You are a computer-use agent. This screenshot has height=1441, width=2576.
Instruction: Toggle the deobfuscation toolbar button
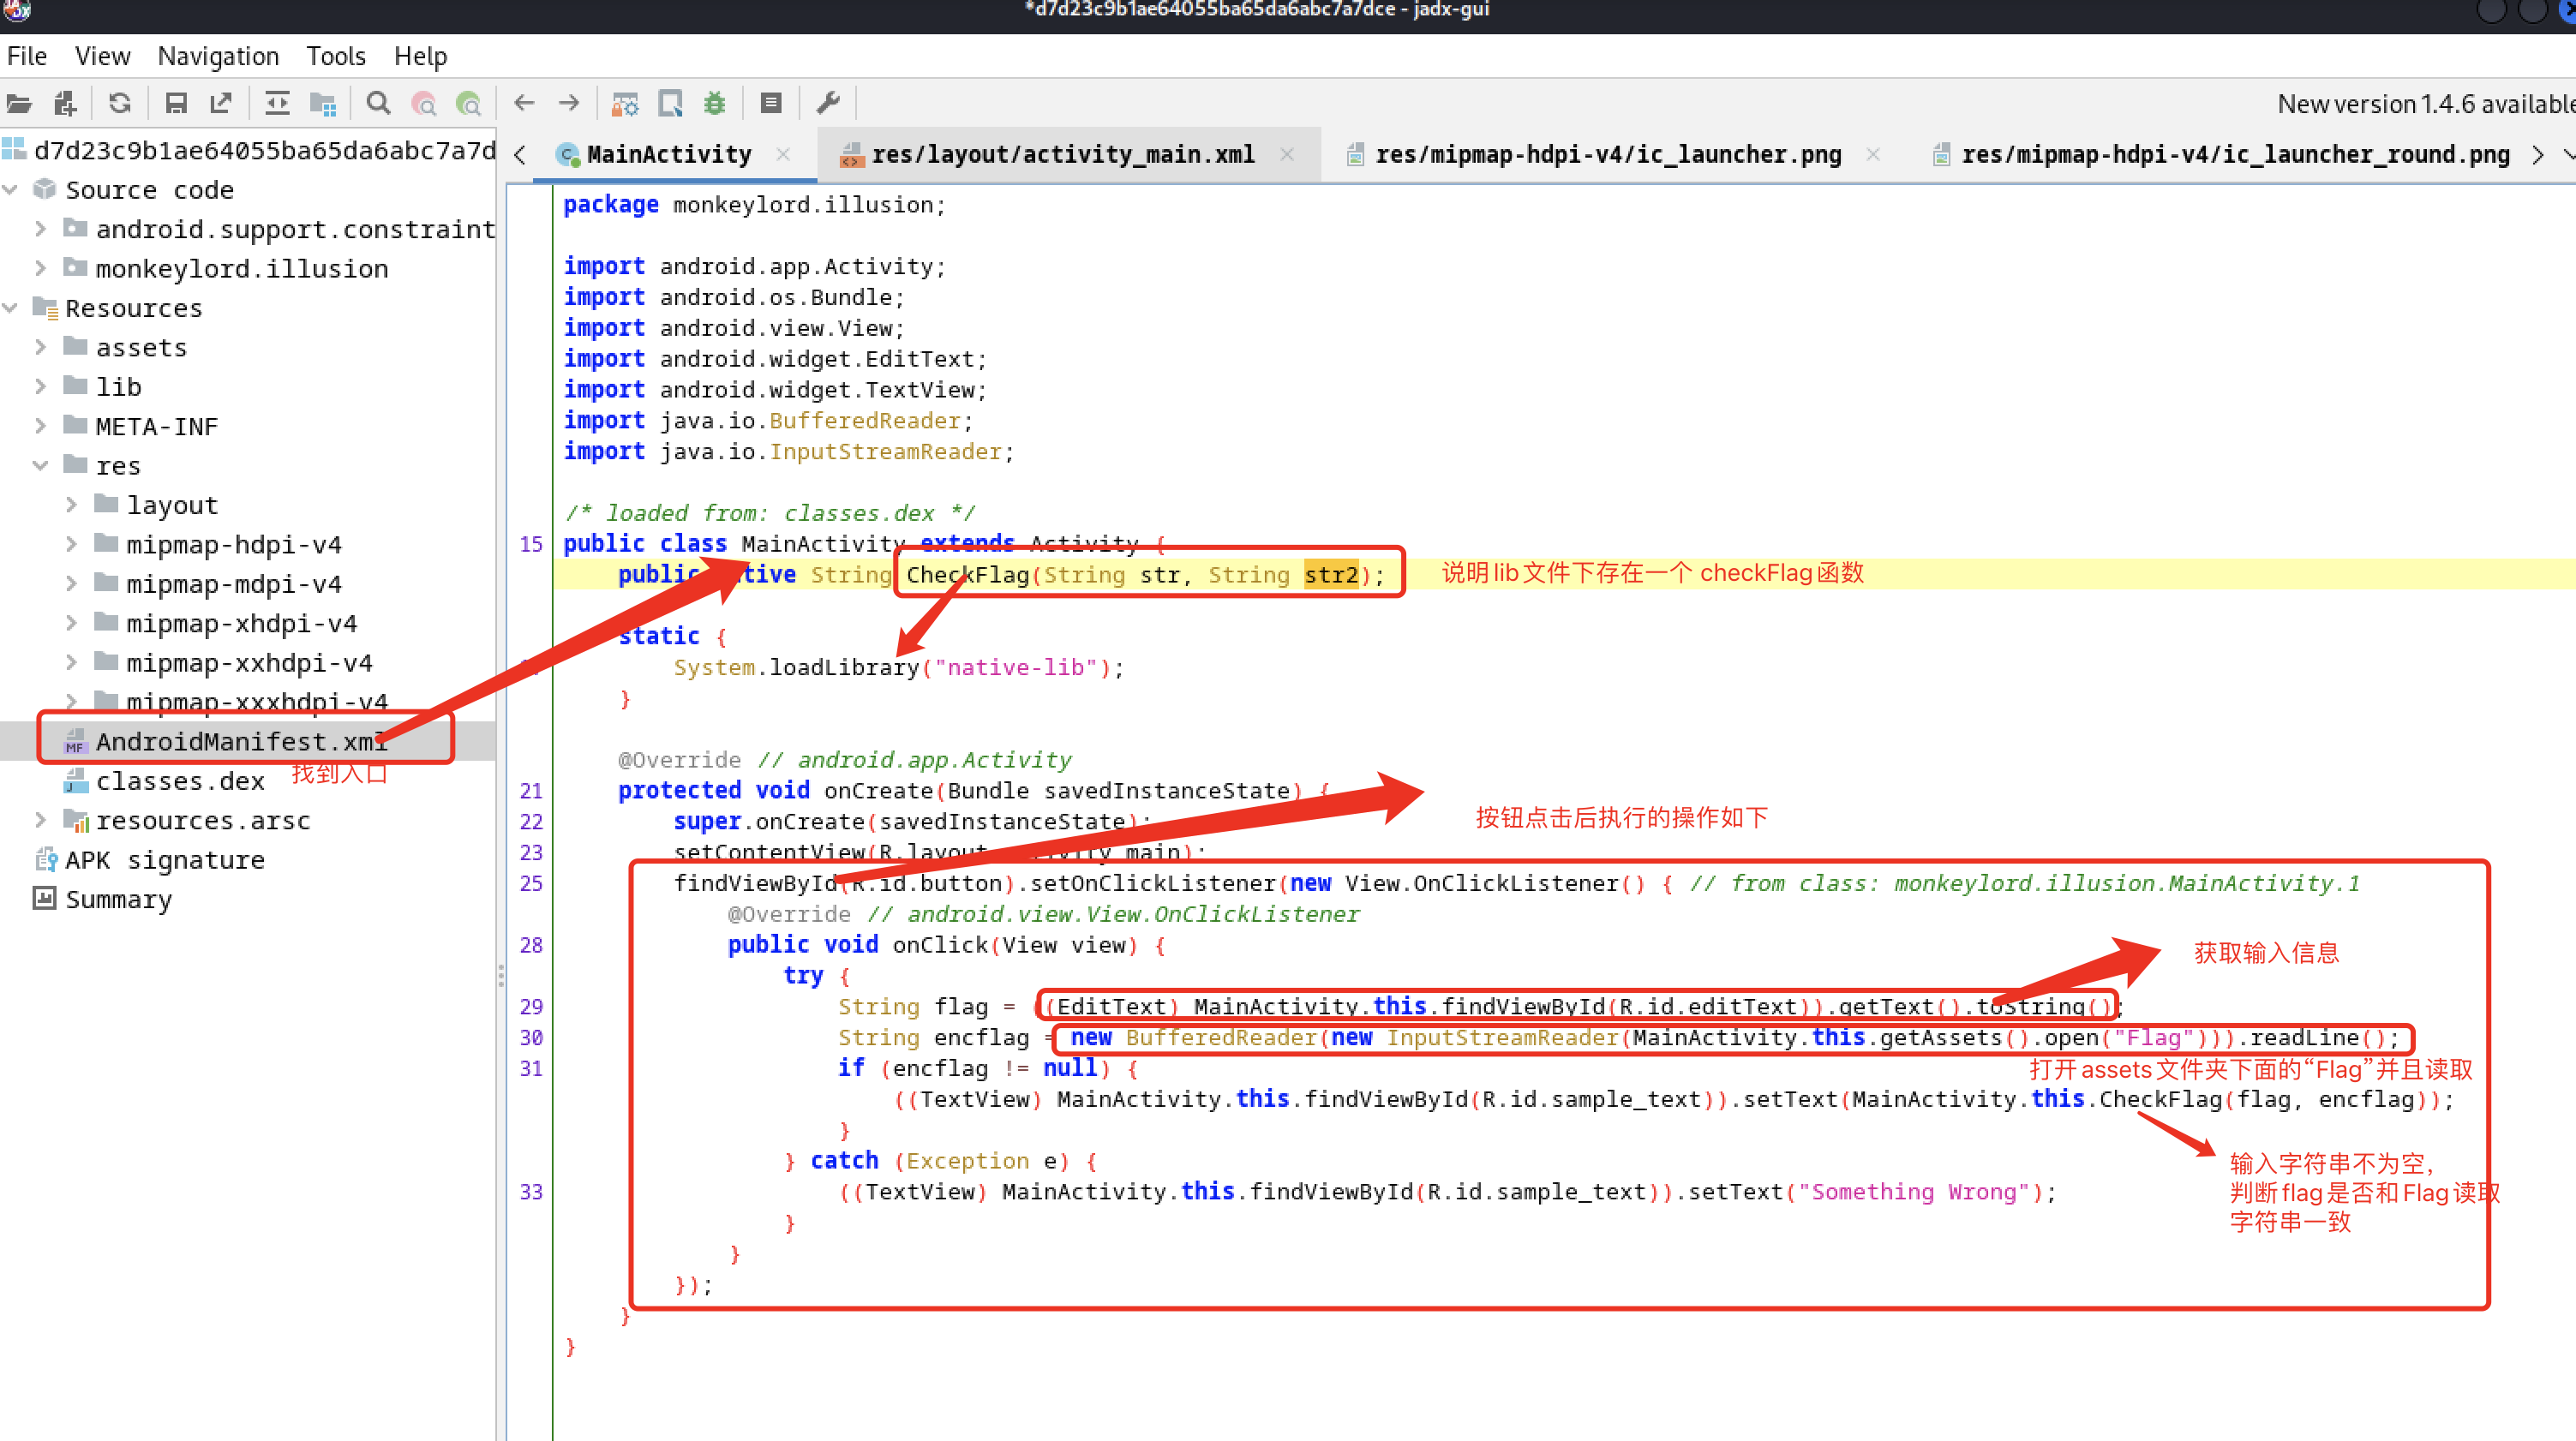[625, 103]
